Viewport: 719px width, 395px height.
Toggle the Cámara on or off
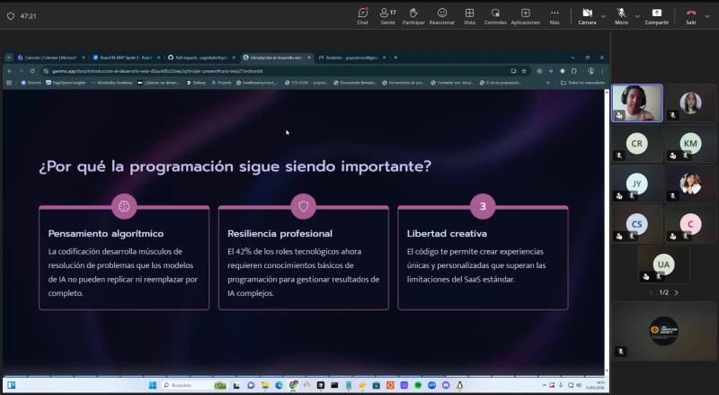(x=586, y=13)
